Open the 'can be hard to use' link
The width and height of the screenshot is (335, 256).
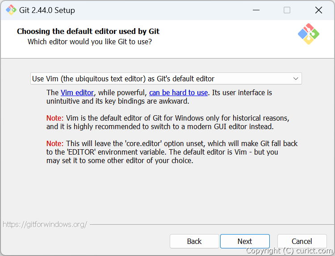(x=178, y=92)
